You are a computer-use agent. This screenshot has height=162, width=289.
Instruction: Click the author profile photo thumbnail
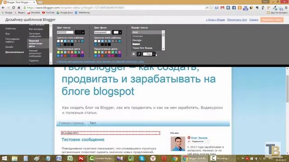[178, 144]
